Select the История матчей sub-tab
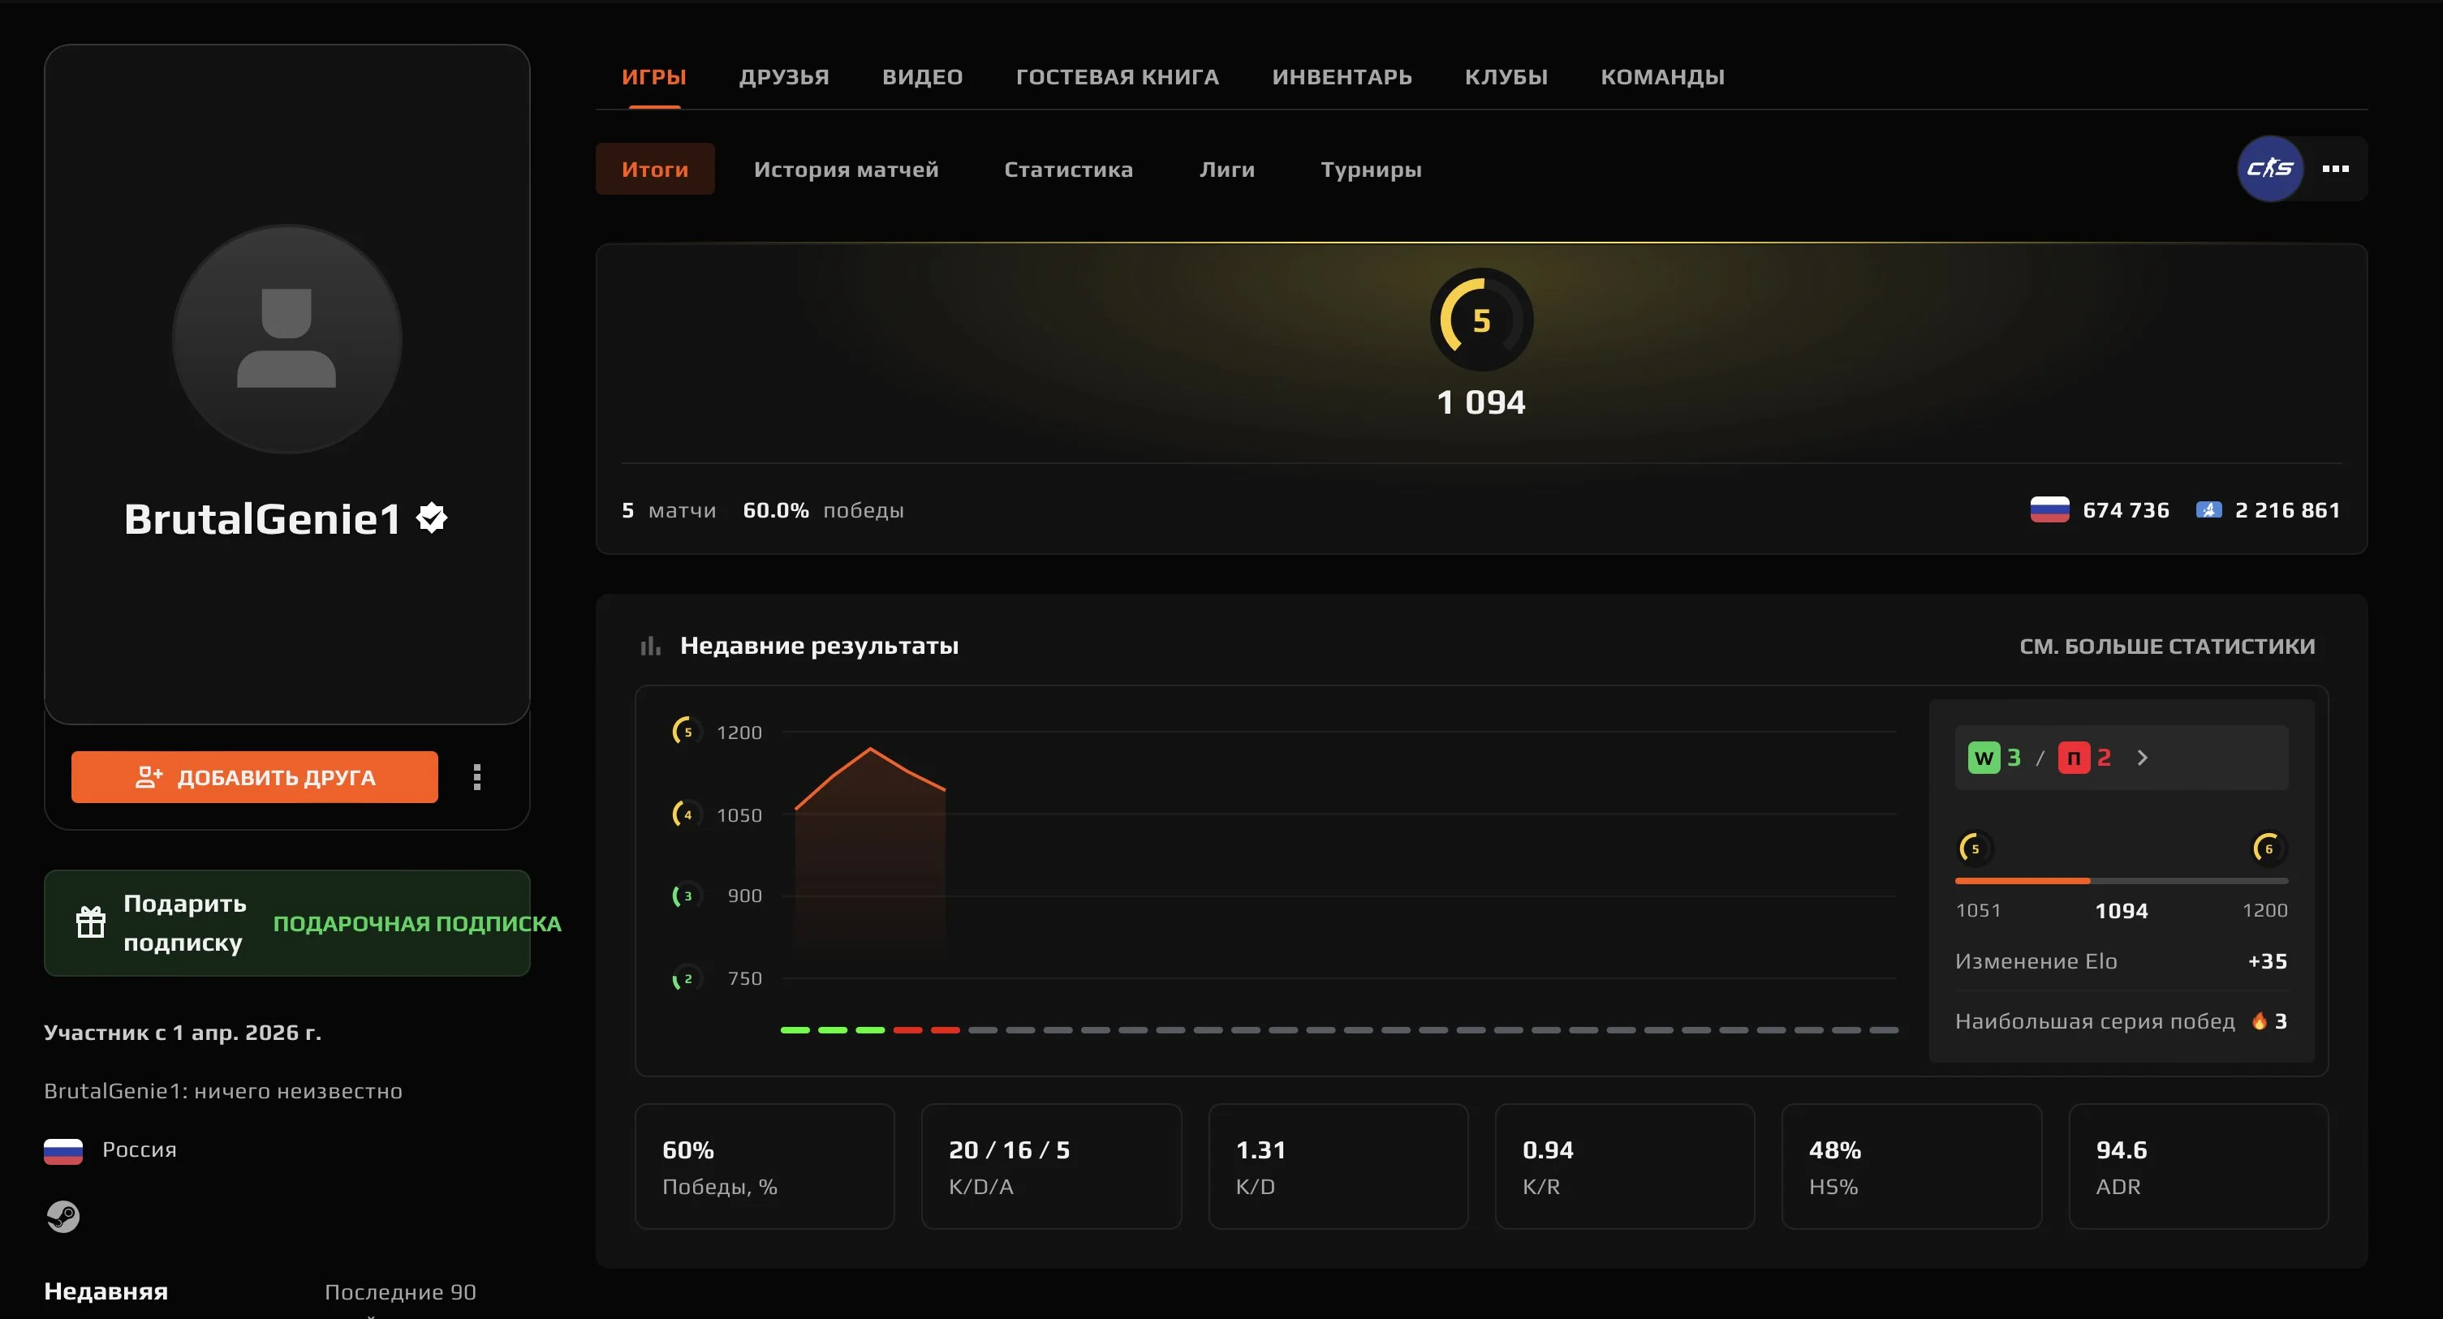The height and width of the screenshot is (1319, 2443). [845, 170]
